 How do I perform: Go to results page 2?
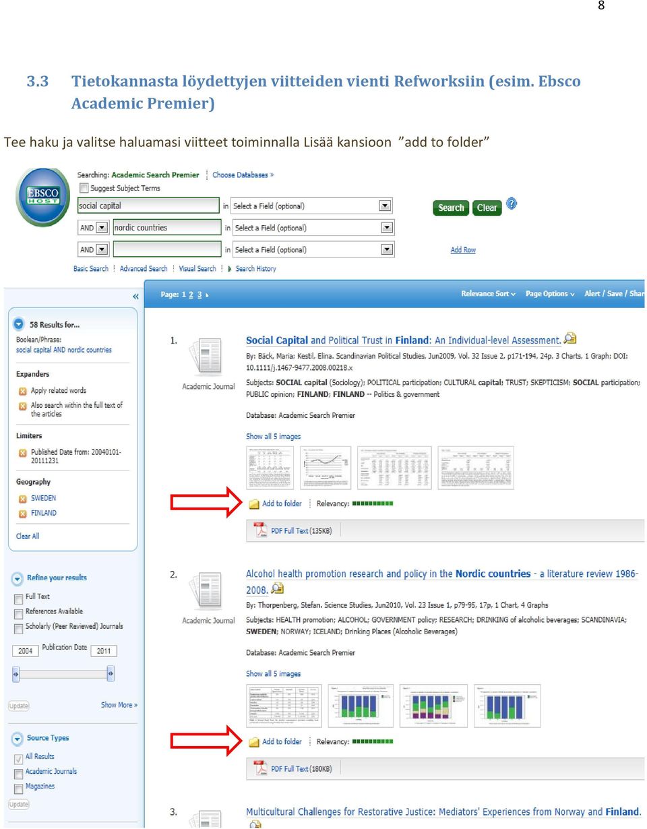pos(191,295)
